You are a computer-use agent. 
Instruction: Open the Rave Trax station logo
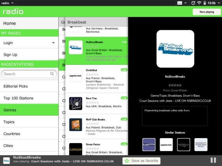(76, 103)
